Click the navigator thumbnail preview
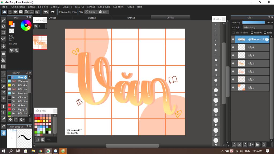 pyautogui.click(x=40, y=43)
